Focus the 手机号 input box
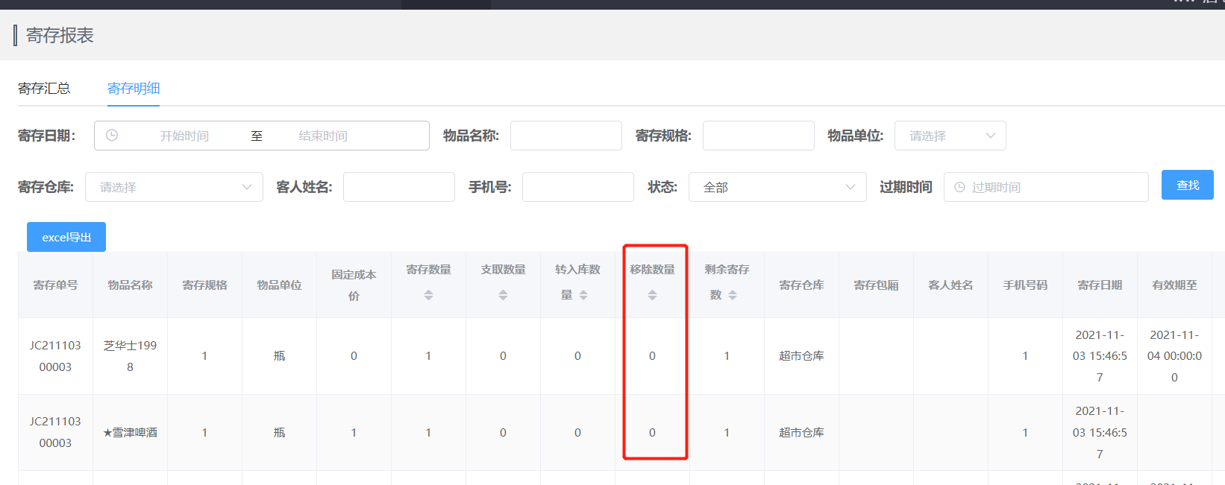This screenshot has width=1225, height=485. tap(578, 187)
